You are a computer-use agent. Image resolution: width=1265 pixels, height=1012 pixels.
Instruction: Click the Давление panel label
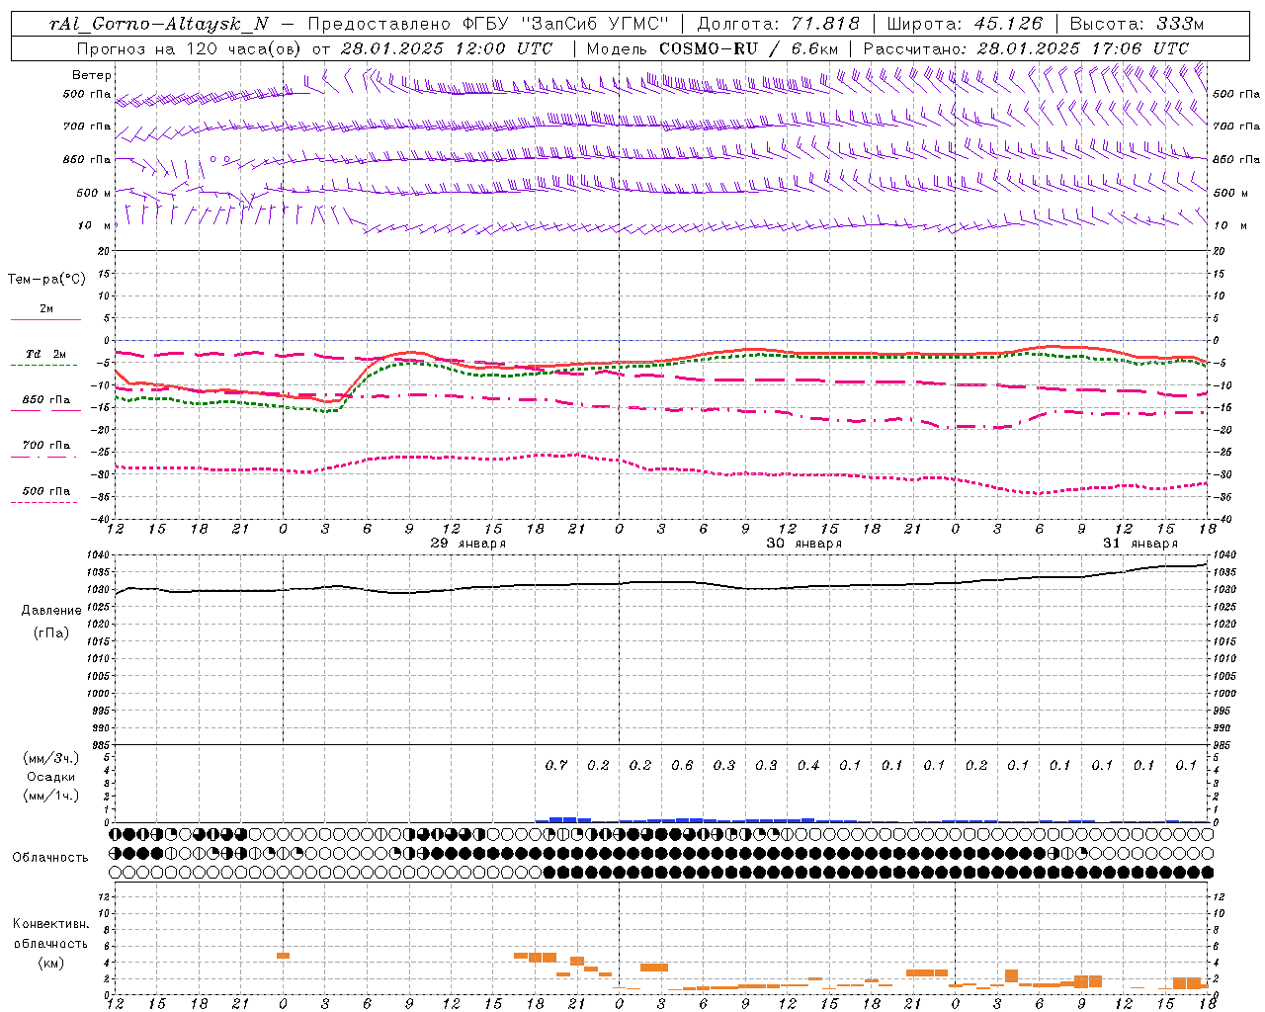[51, 611]
